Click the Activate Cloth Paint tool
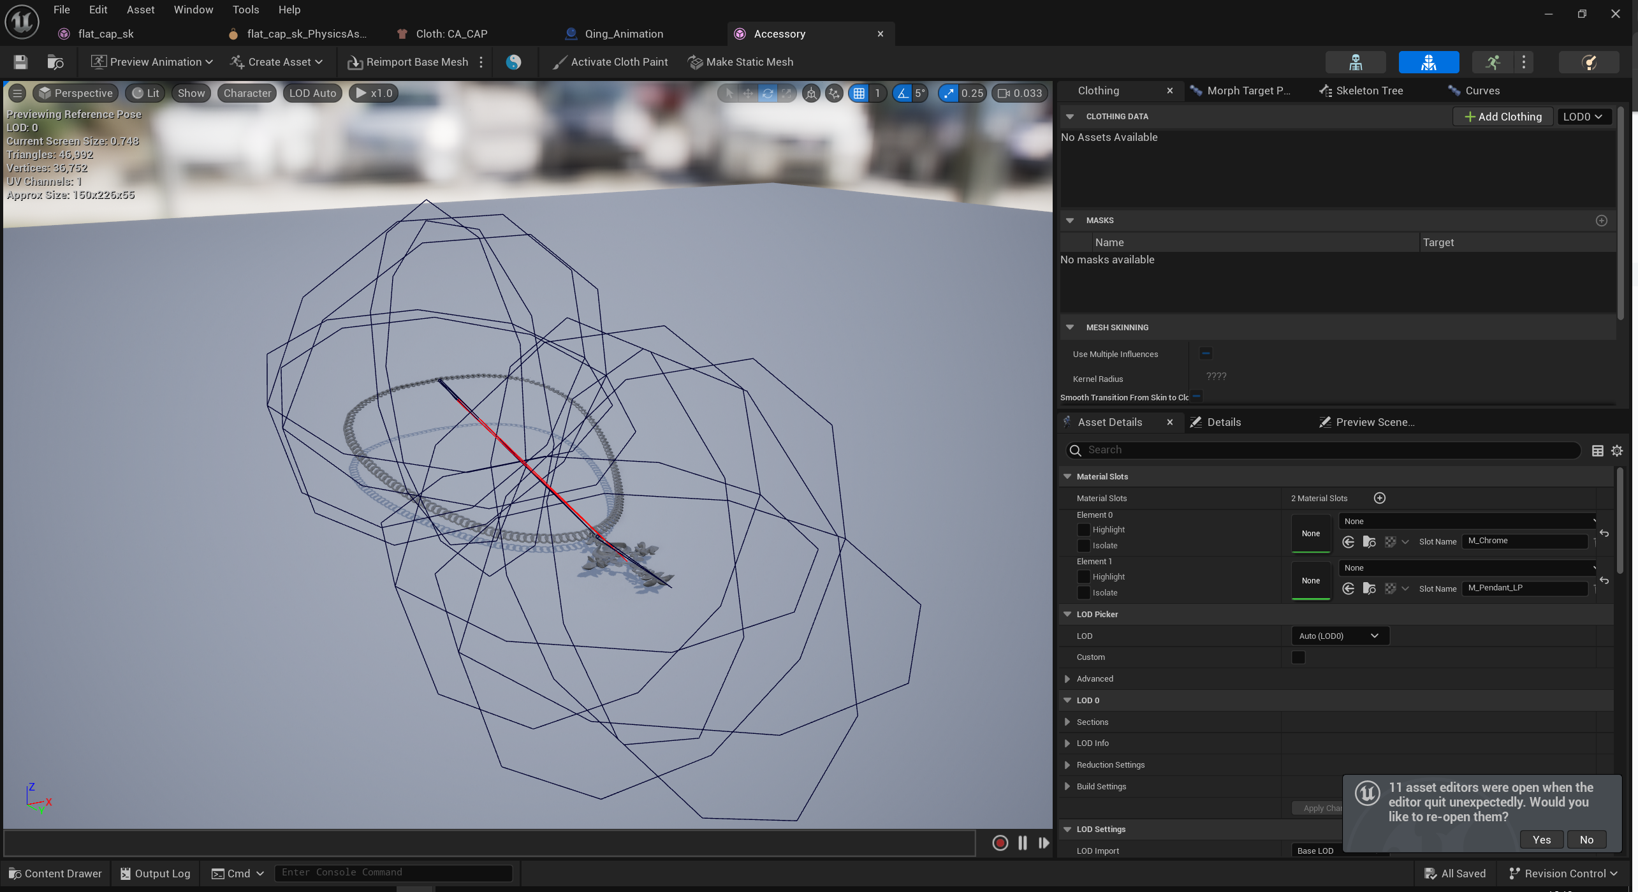Screen dimensions: 1638x892 tap(610, 62)
